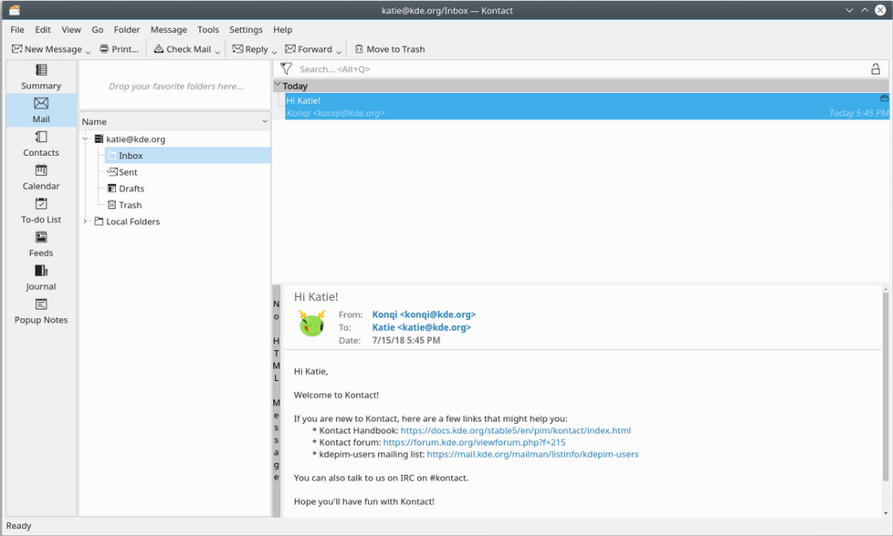This screenshot has width=893, height=536.
Task: Click the 'Drop your favorite folders here' area
Action: [174, 86]
